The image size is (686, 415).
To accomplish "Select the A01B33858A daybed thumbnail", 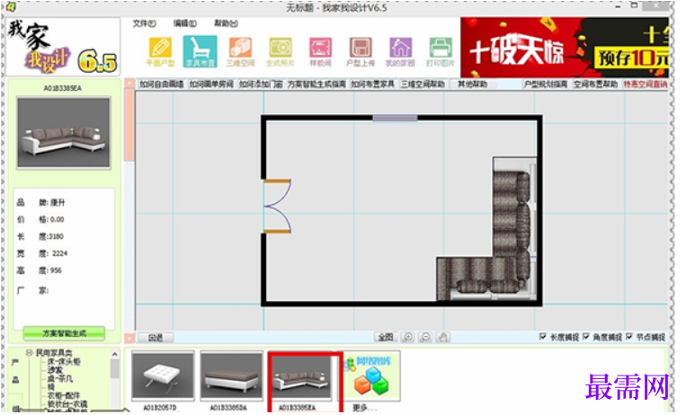I will tap(231, 376).
